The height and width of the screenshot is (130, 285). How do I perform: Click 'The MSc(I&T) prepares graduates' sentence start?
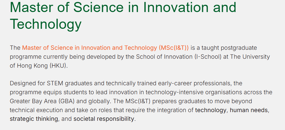[145, 101]
